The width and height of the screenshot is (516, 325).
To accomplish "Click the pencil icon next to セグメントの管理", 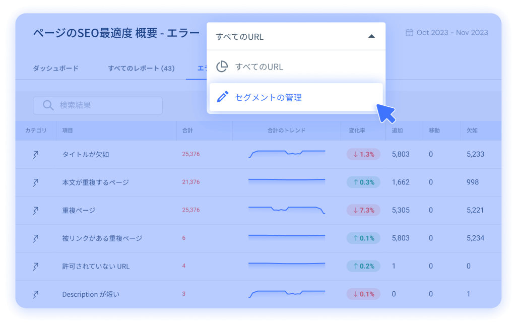I will pyautogui.click(x=222, y=98).
